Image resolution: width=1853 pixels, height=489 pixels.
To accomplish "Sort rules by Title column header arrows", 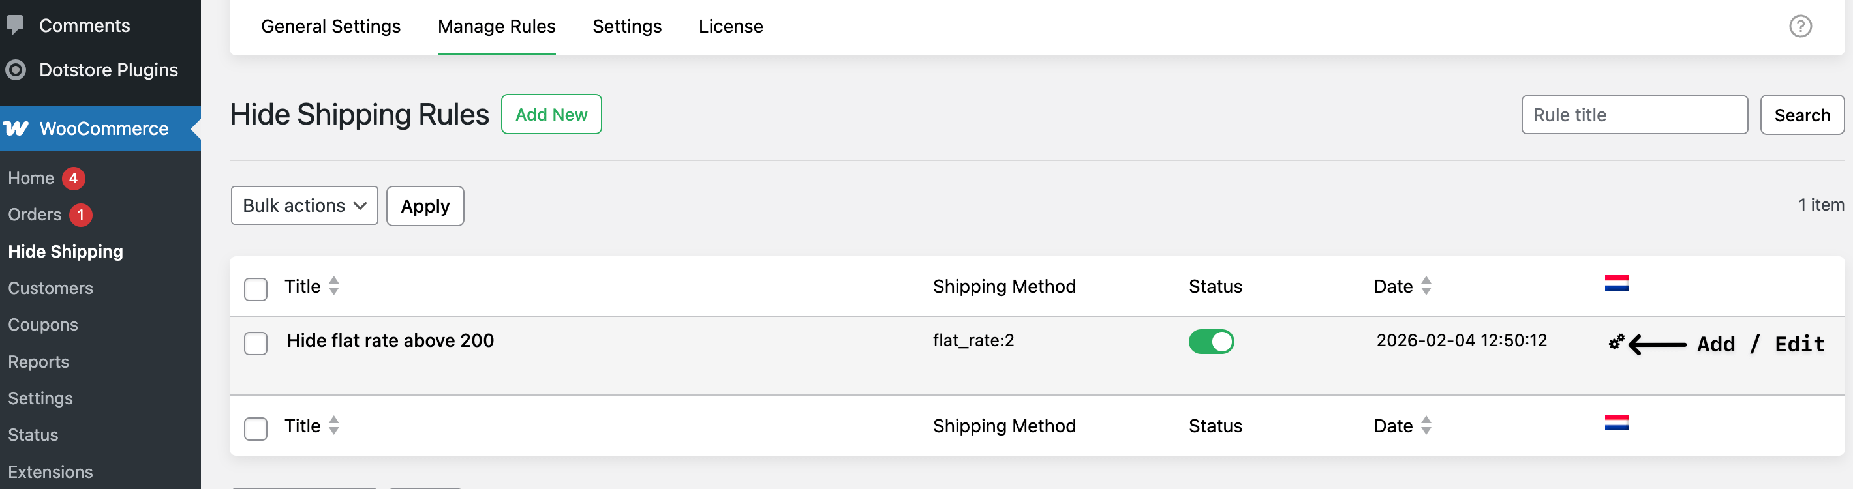I will coord(334,286).
